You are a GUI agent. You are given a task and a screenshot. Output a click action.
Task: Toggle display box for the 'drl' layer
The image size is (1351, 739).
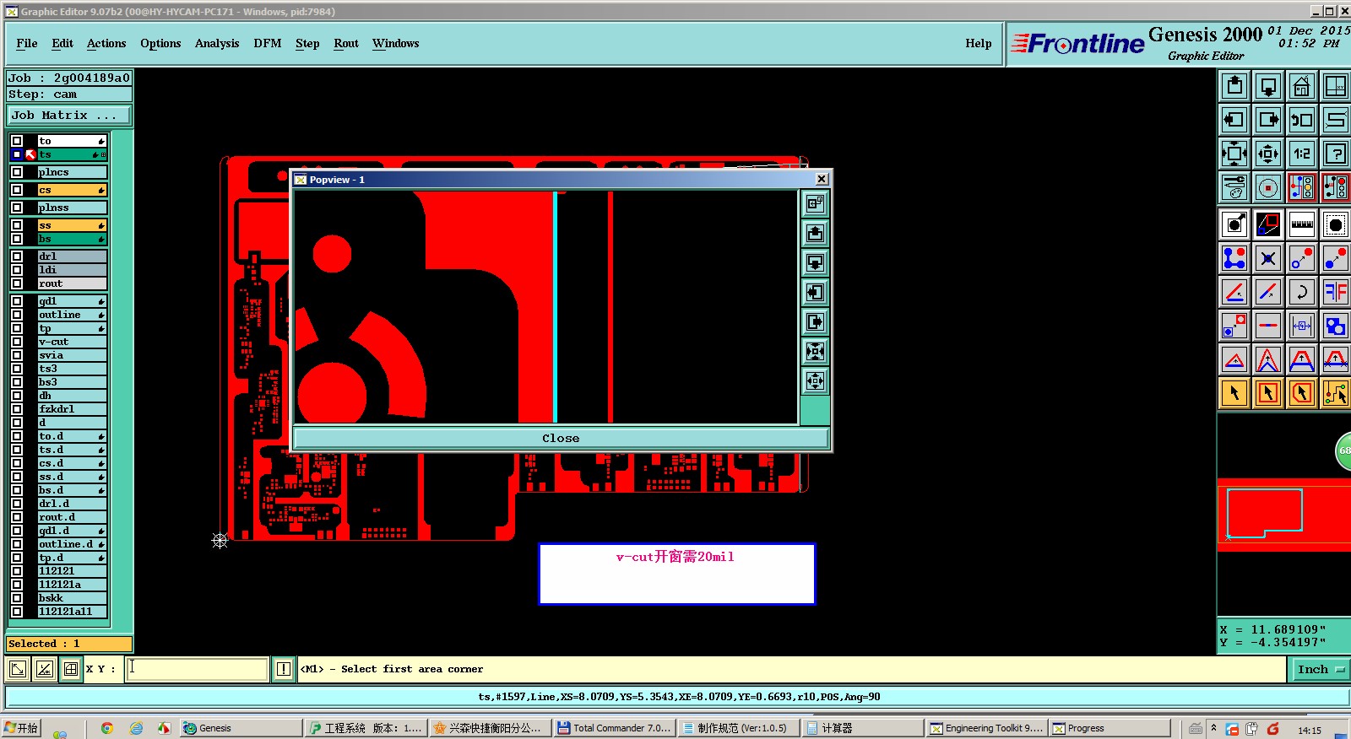pyautogui.click(x=17, y=256)
